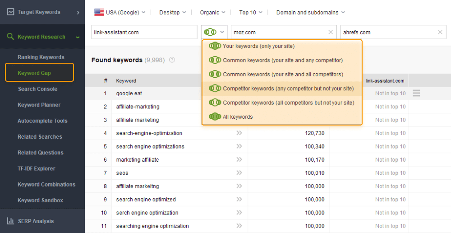Click the double arrow for search engine optimizations

(239, 146)
